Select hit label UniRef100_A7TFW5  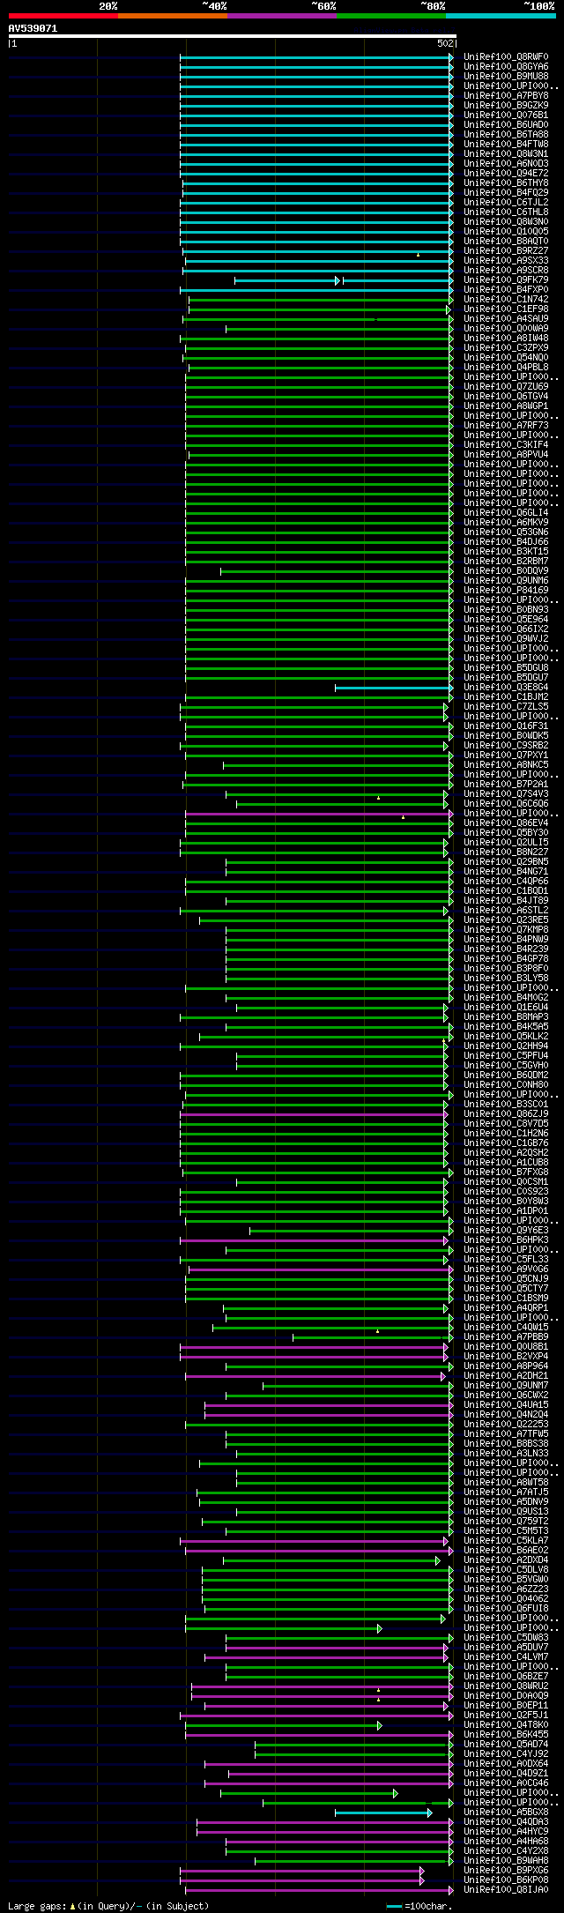coord(506,1434)
